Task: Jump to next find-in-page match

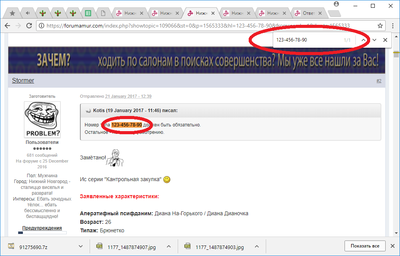Action: coord(374,40)
